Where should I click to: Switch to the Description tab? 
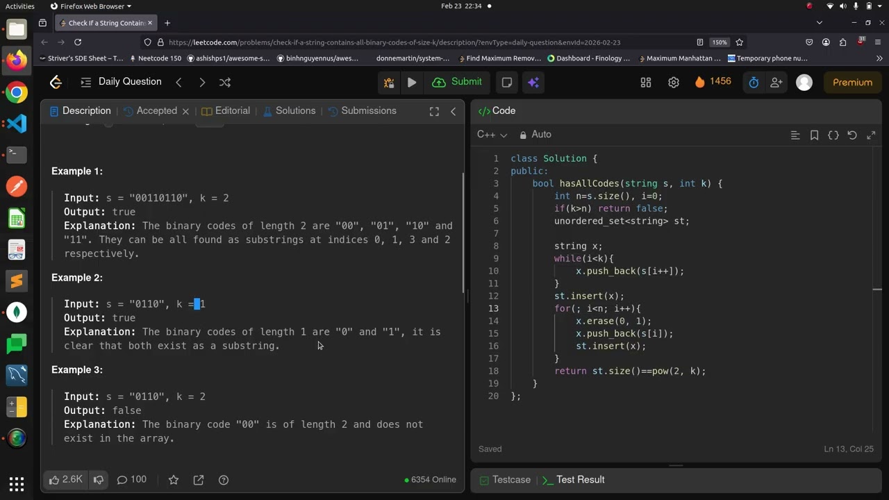pos(80,111)
